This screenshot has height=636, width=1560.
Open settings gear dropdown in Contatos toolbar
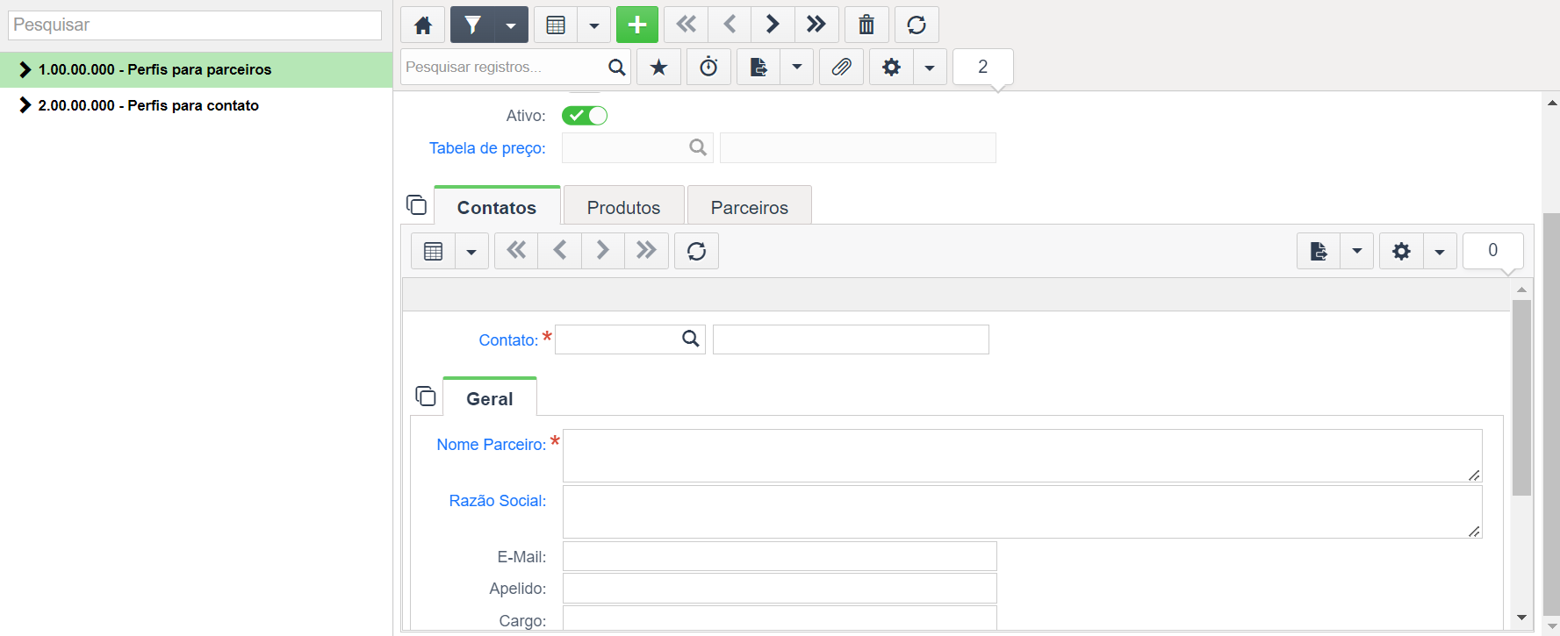[x=1440, y=251]
